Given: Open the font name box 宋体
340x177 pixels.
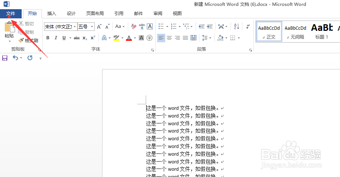Looking at the screenshot, I should (61, 27).
